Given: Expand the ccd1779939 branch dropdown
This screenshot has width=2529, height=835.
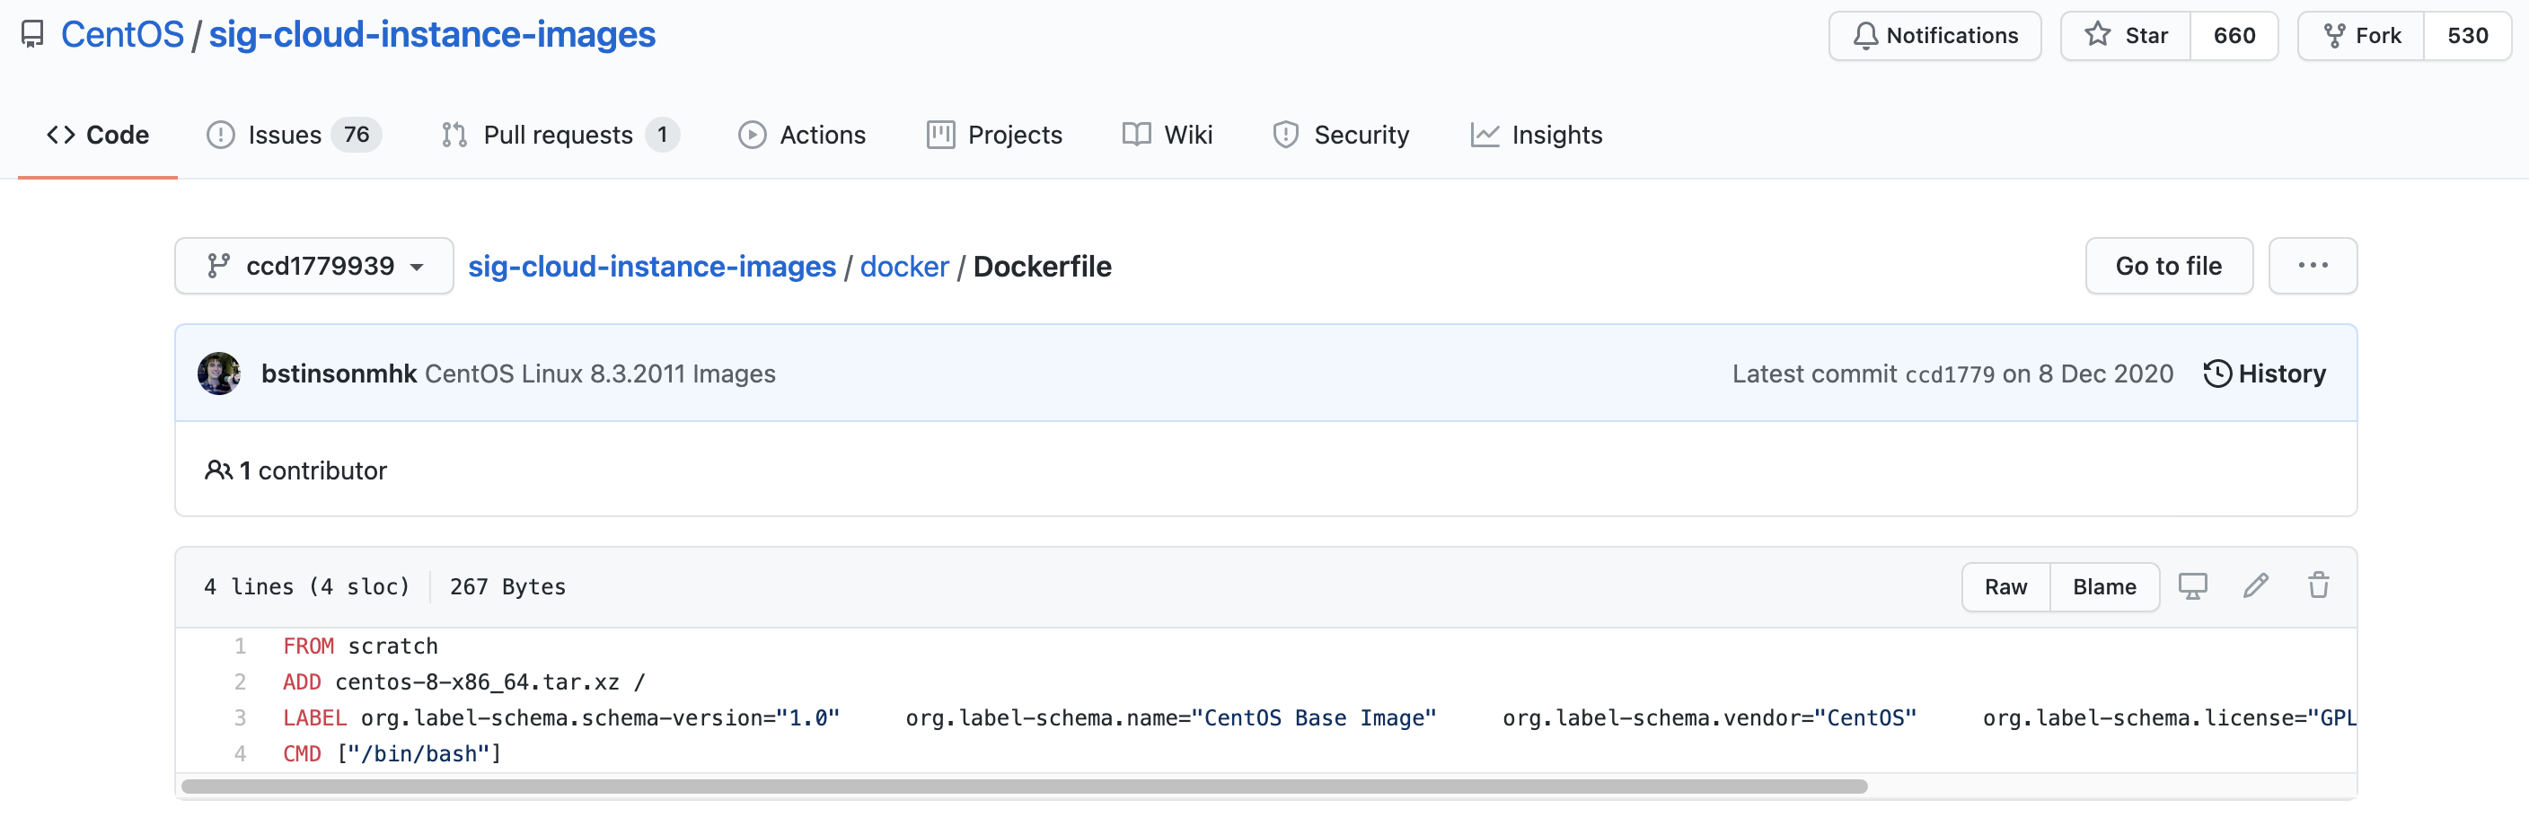Looking at the screenshot, I should (314, 266).
